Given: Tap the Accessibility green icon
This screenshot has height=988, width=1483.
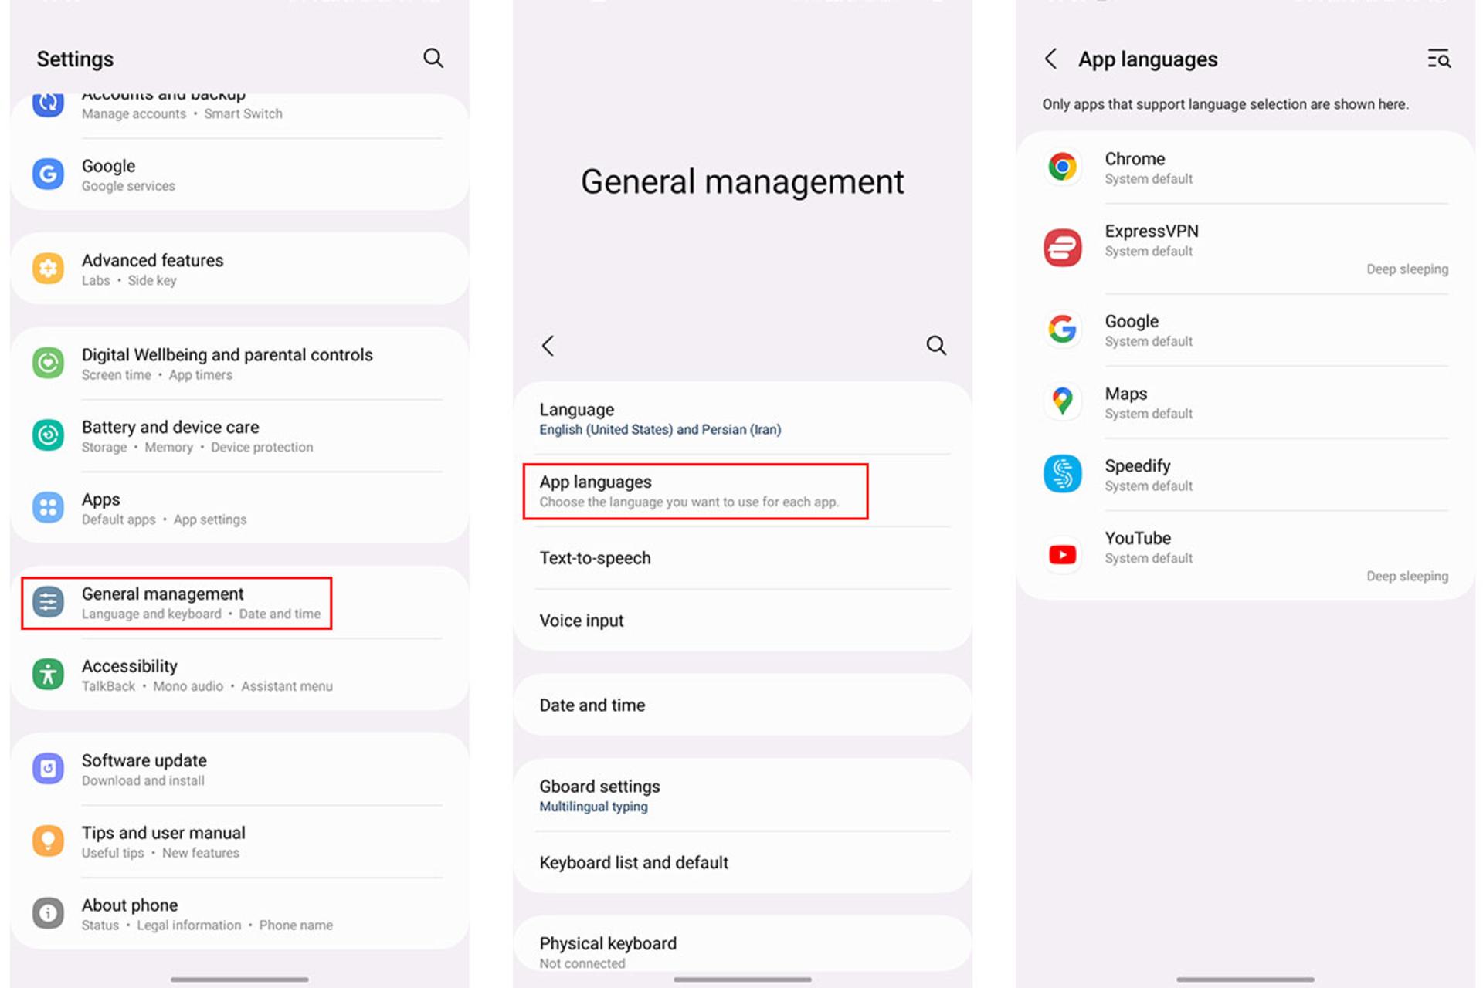Looking at the screenshot, I should (48, 675).
